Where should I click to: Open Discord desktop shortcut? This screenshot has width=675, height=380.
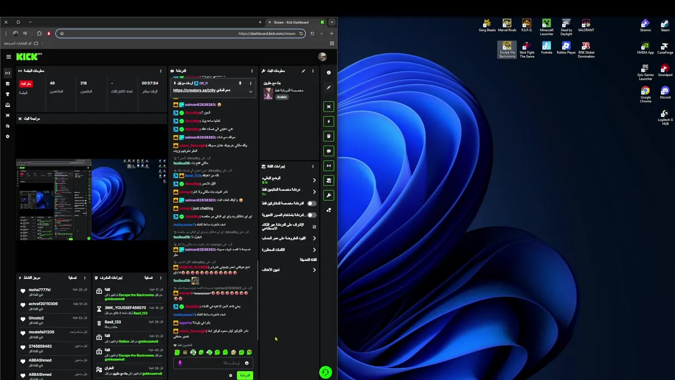(665, 93)
